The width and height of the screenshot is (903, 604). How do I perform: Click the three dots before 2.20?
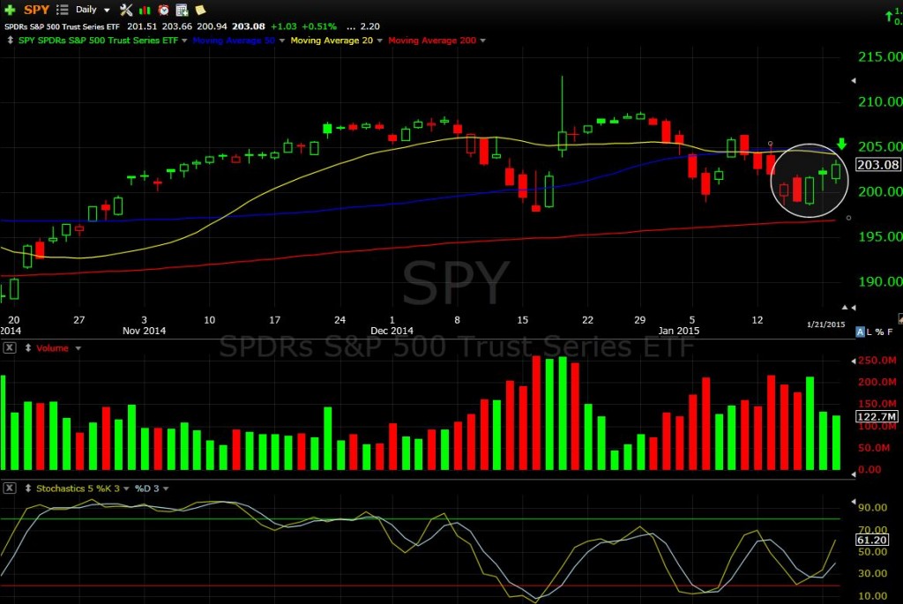pyautogui.click(x=351, y=26)
